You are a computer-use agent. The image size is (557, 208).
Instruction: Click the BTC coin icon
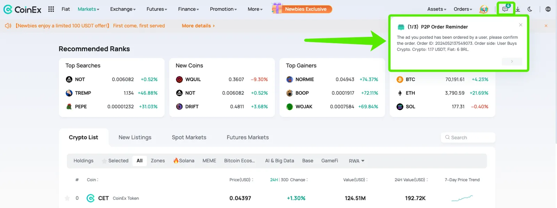tap(400, 80)
